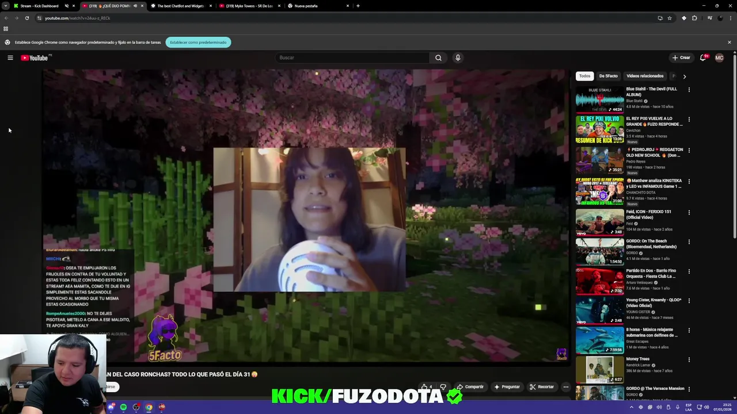Mute the Kick Dashboard tab audio icon
Viewport: 737px width, 414px height.
(66, 6)
